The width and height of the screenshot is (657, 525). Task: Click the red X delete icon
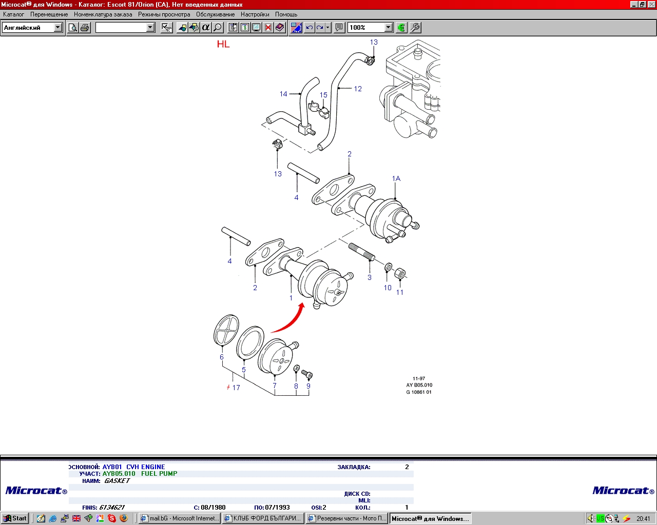pyautogui.click(x=268, y=28)
